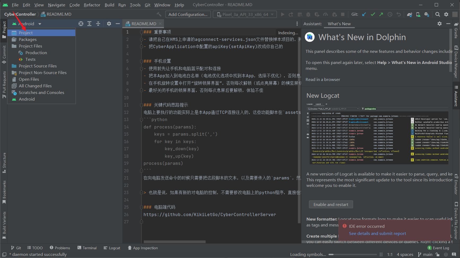Click Git Update Project blue arrow

click(364, 14)
